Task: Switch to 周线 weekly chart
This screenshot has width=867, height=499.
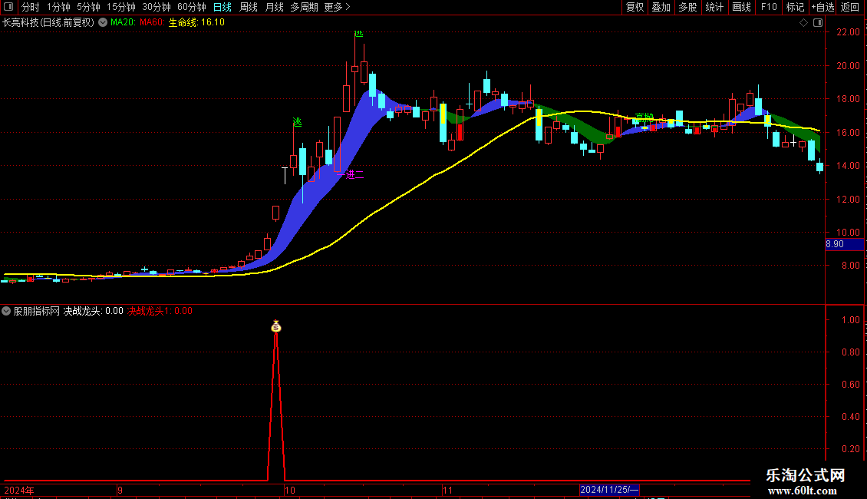Action: tap(249, 7)
